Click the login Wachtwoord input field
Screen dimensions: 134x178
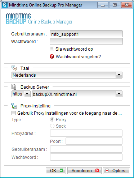pyautogui.click(x=86, y=42)
